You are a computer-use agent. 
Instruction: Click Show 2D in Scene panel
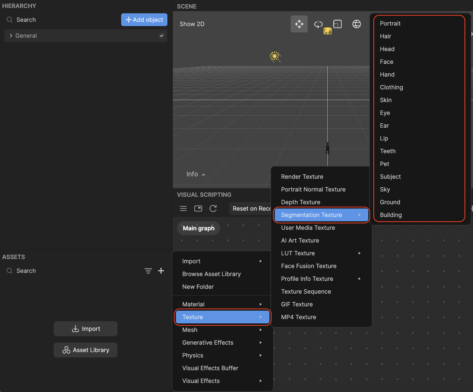point(192,24)
